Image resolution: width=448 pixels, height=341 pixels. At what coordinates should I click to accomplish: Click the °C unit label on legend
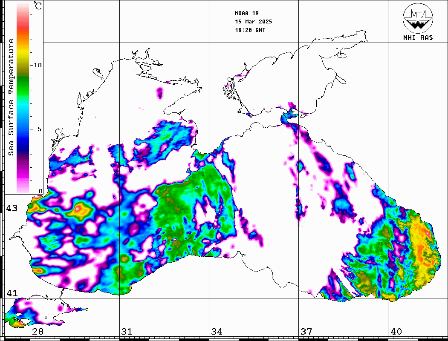click(x=38, y=6)
